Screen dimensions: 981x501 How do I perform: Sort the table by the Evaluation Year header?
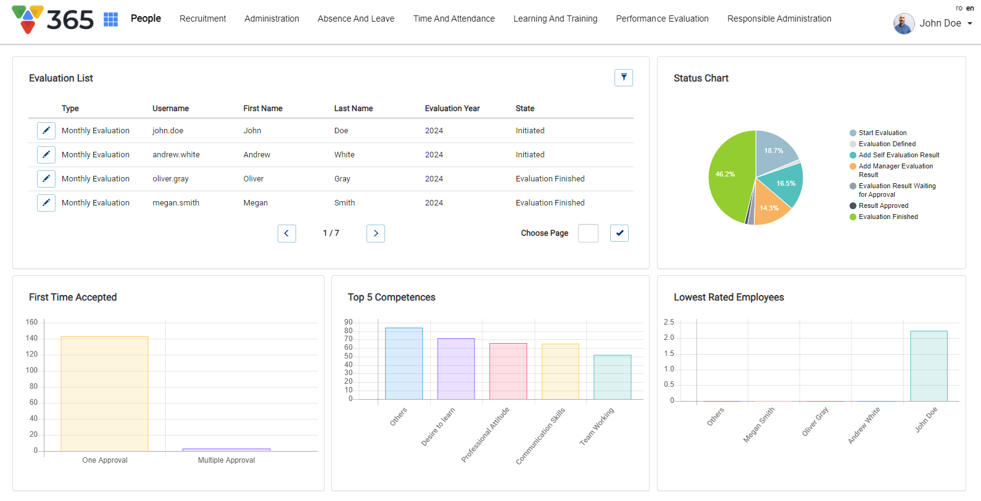[452, 109]
